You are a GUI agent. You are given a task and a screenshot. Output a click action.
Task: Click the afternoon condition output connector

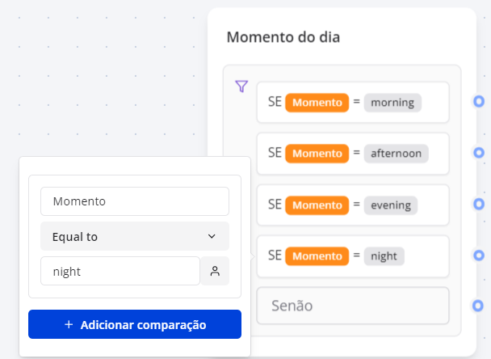[479, 153]
